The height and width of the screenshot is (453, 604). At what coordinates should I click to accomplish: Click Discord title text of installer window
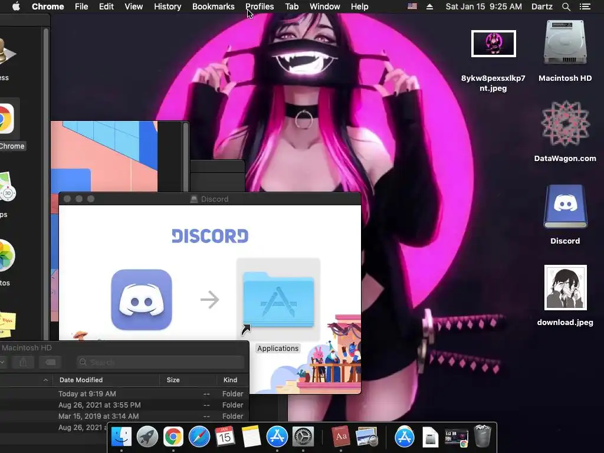215,199
